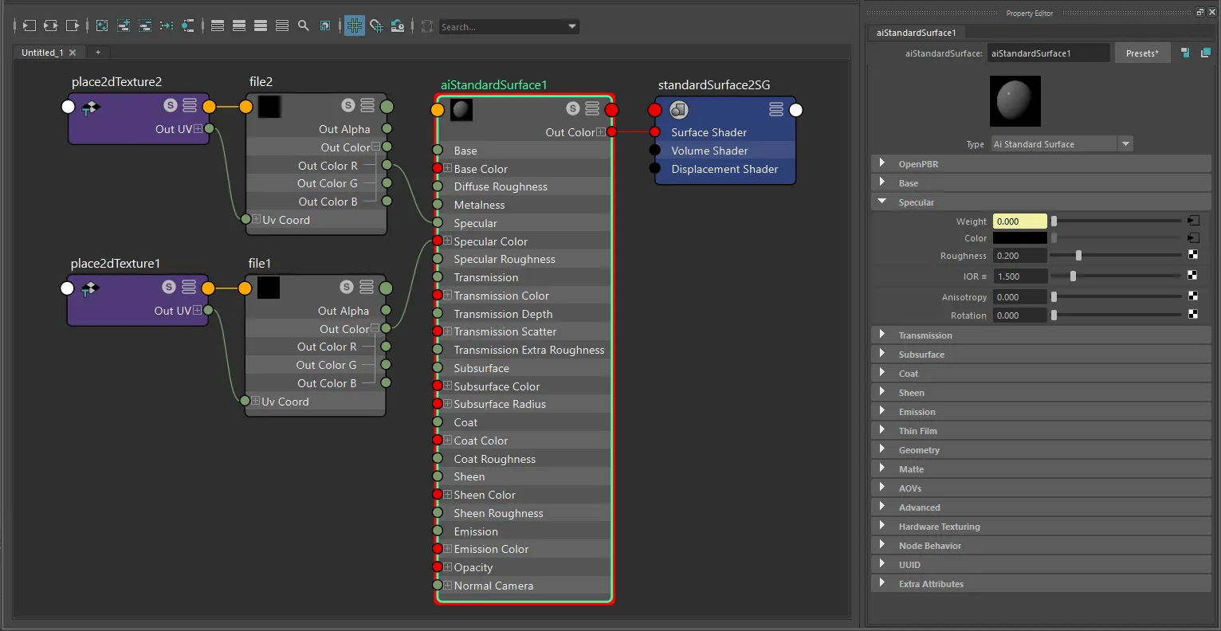Toggle the Specular Roughness map checker button
The width and height of the screenshot is (1221, 631).
tap(1193, 255)
